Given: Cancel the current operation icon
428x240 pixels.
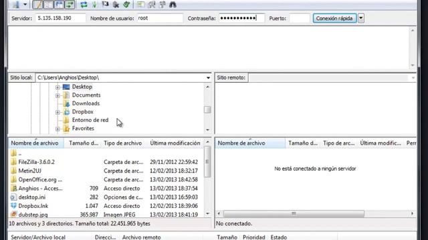Looking at the screenshot, I should pos(105,5).
